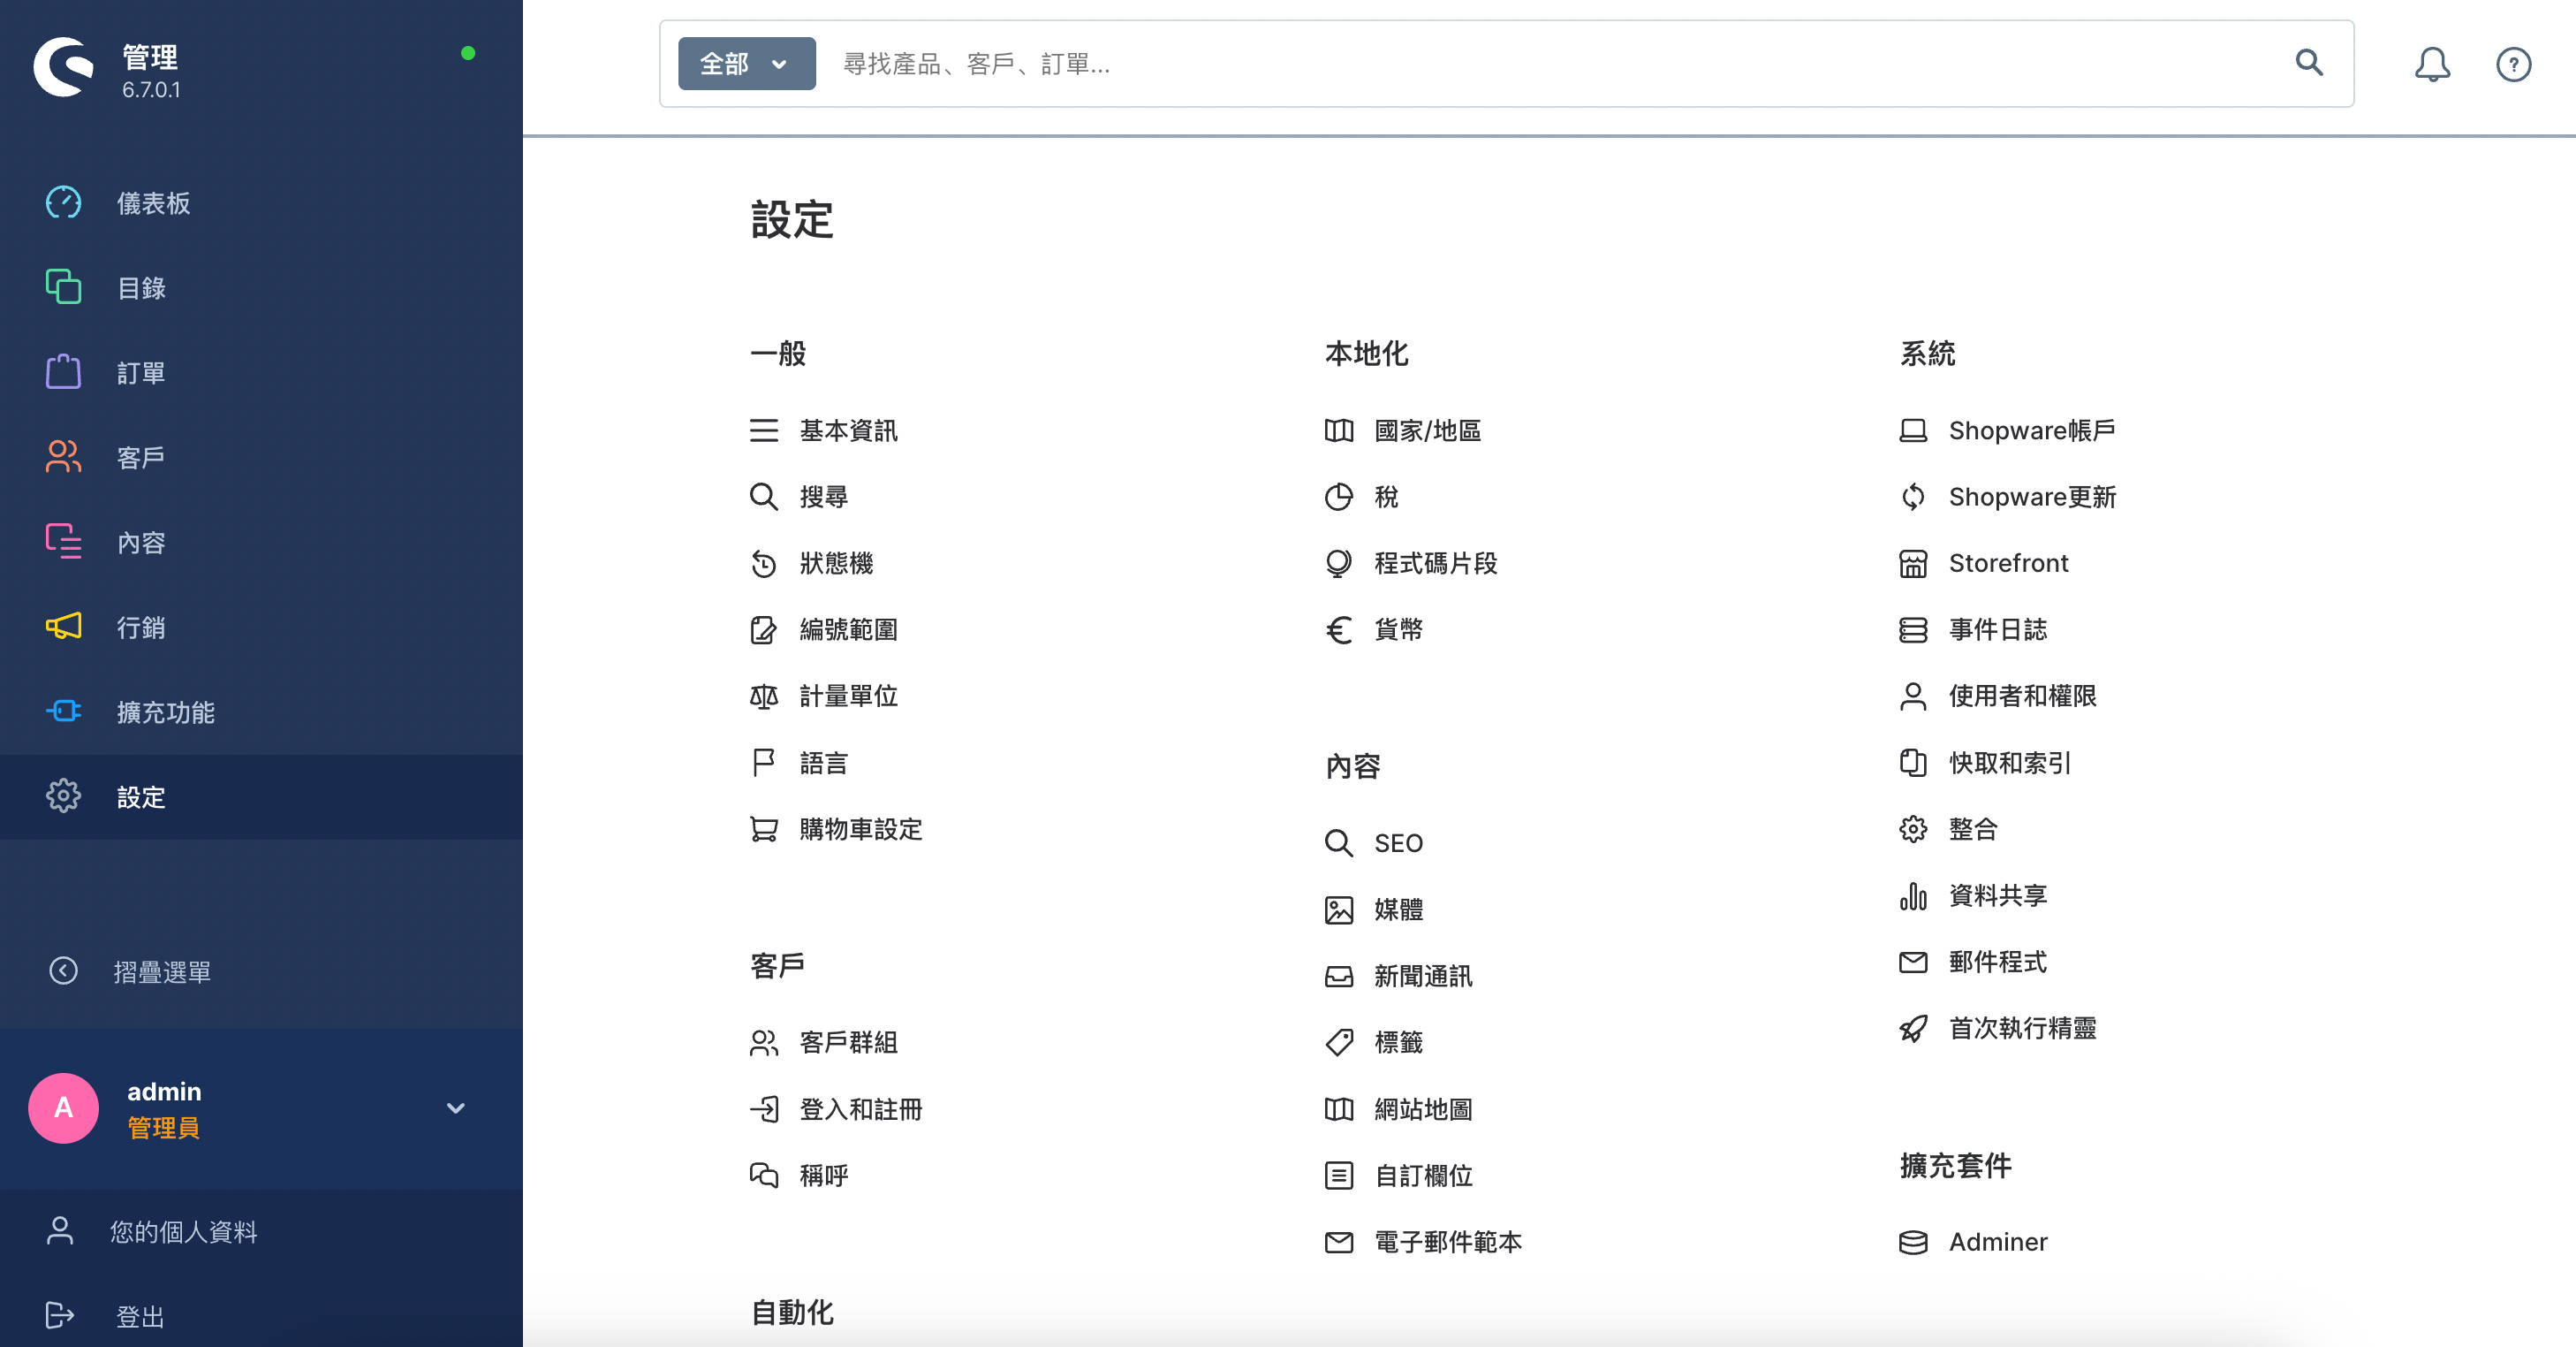The height and width of the screenshot is (1347, 2576).
Task: Click the 稱呼 speech bubbles icon
Action: pos(763,1176)
